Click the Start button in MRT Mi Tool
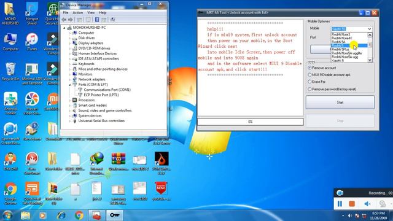393x221 pixels. (x=340, y=103)
